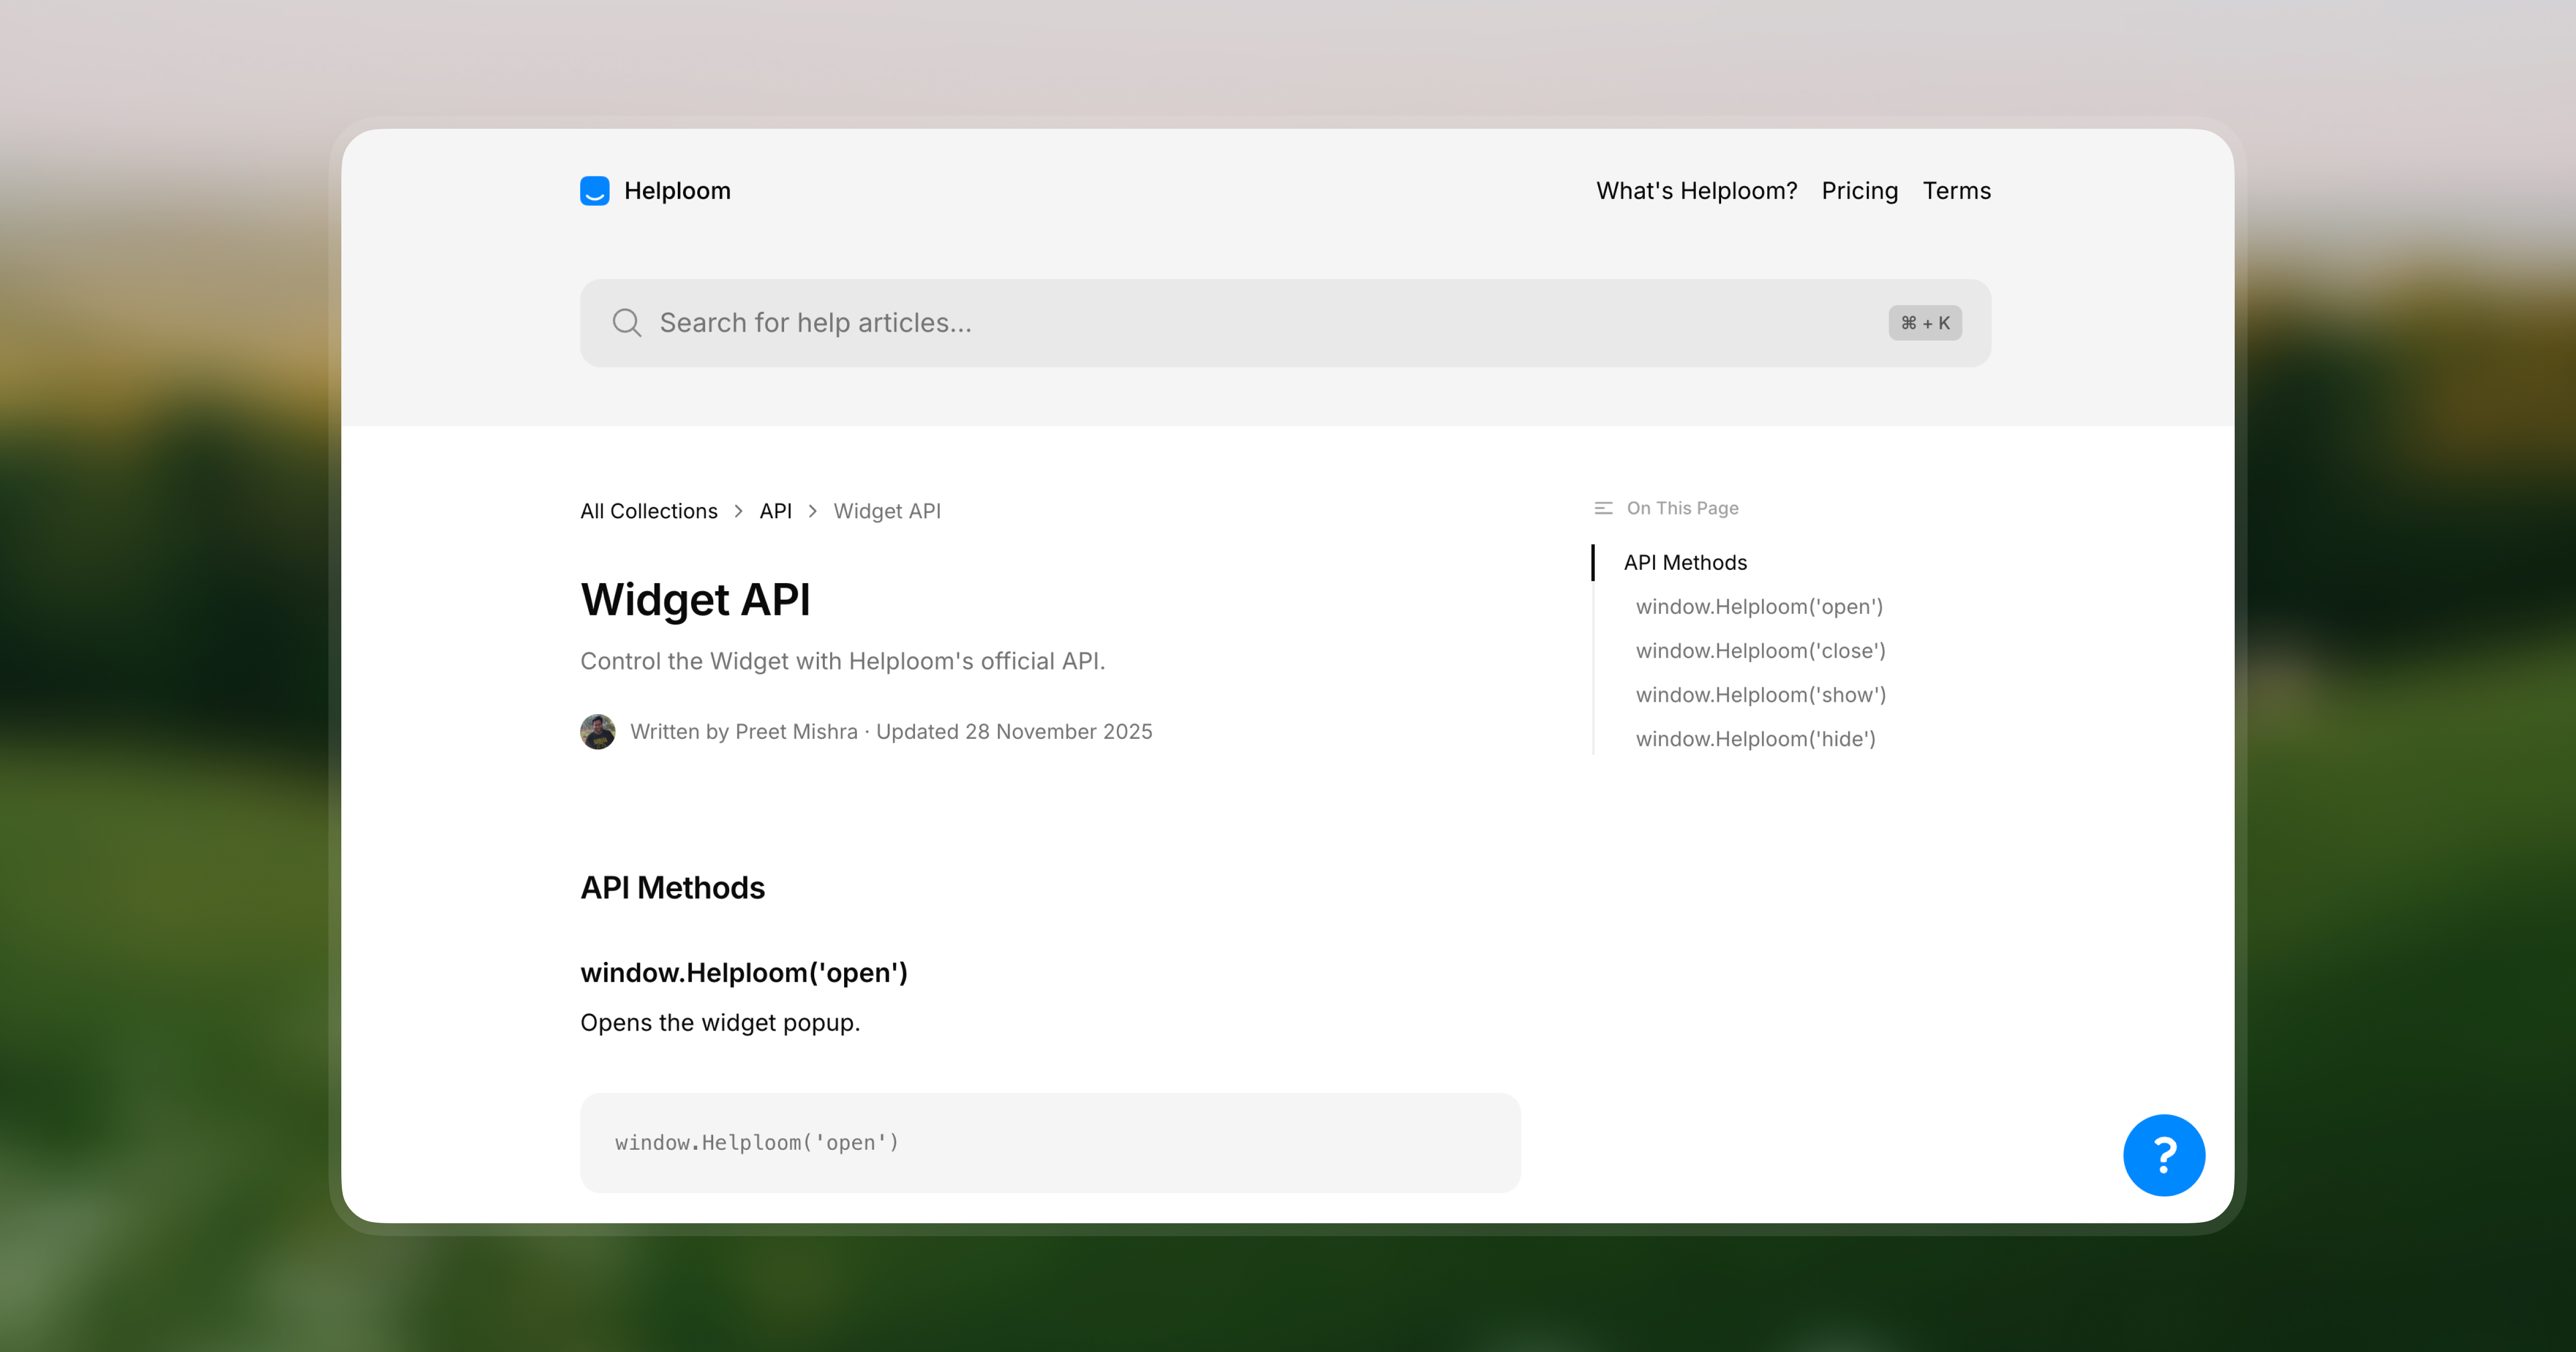Click chevron after All Collections breadcrumb

pos(739,511)
